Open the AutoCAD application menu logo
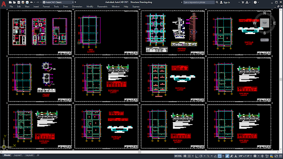This screenshot has height=159, width=283. [x=4, y=4]
